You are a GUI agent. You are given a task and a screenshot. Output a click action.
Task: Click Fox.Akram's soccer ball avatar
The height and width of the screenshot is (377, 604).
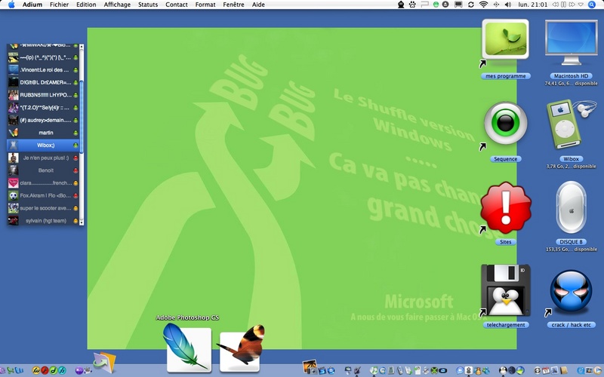13,195
